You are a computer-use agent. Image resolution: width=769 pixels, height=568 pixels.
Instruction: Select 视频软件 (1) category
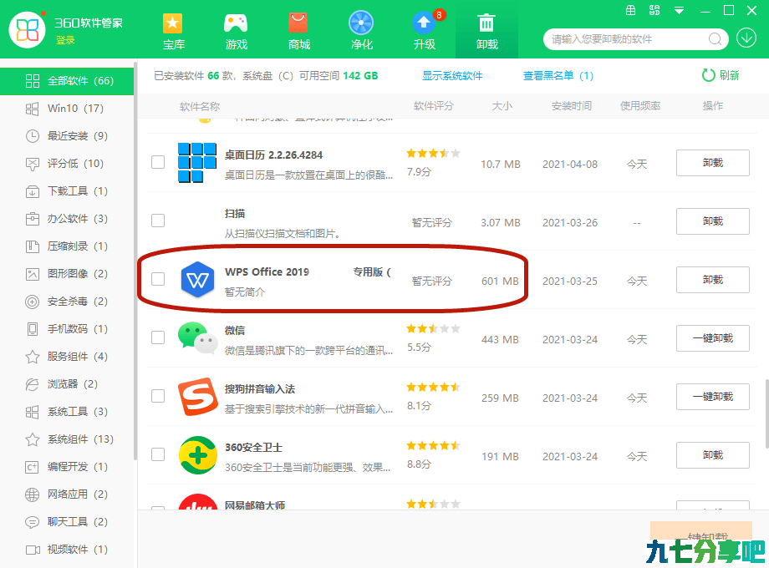67,550
